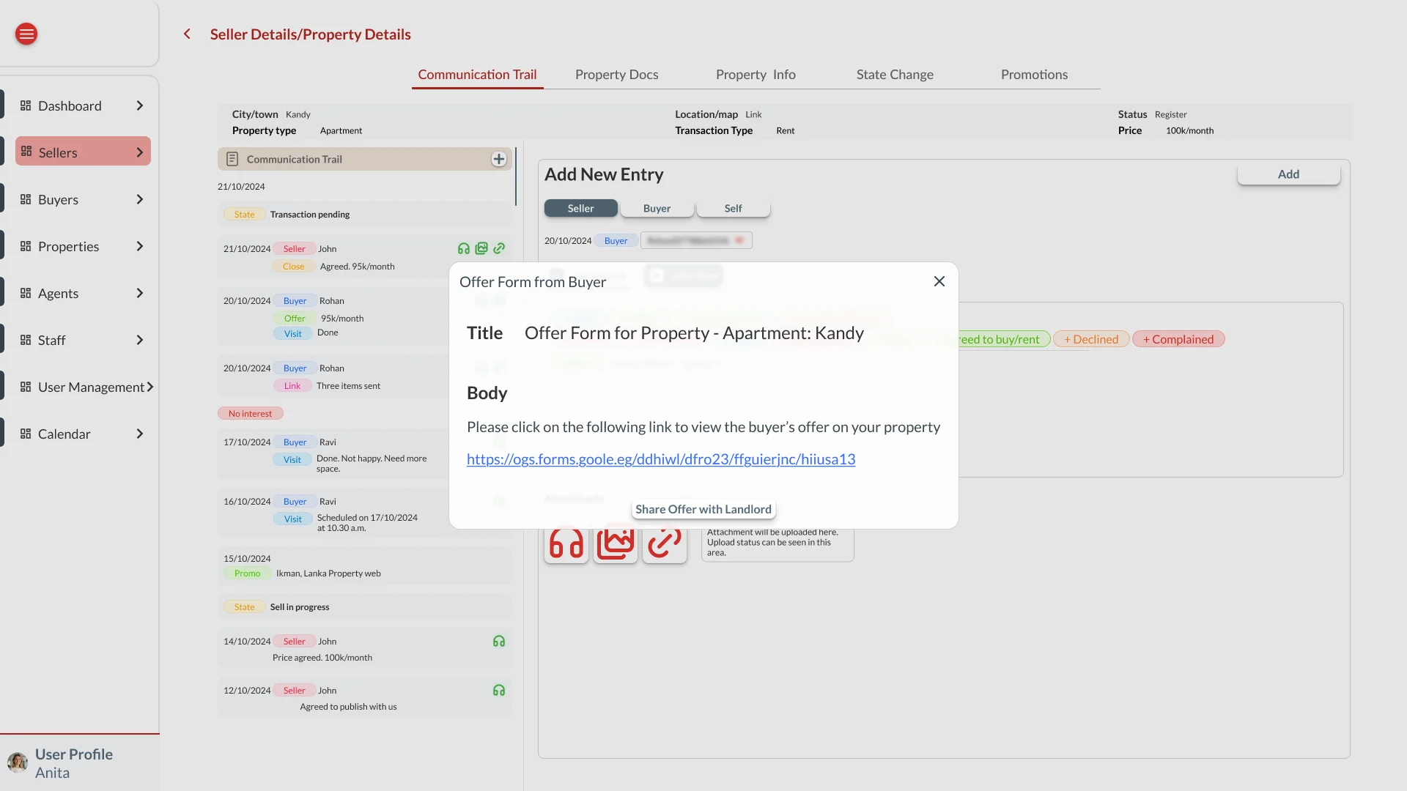The height and width of the screenshot is (791, 1407).
Task: Click the large red image attachment icon
Action: coord(616,544)
